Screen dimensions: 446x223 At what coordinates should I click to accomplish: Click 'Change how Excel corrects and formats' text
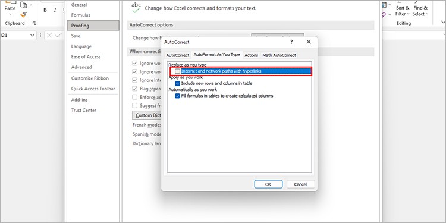click(x=200, y=8)
